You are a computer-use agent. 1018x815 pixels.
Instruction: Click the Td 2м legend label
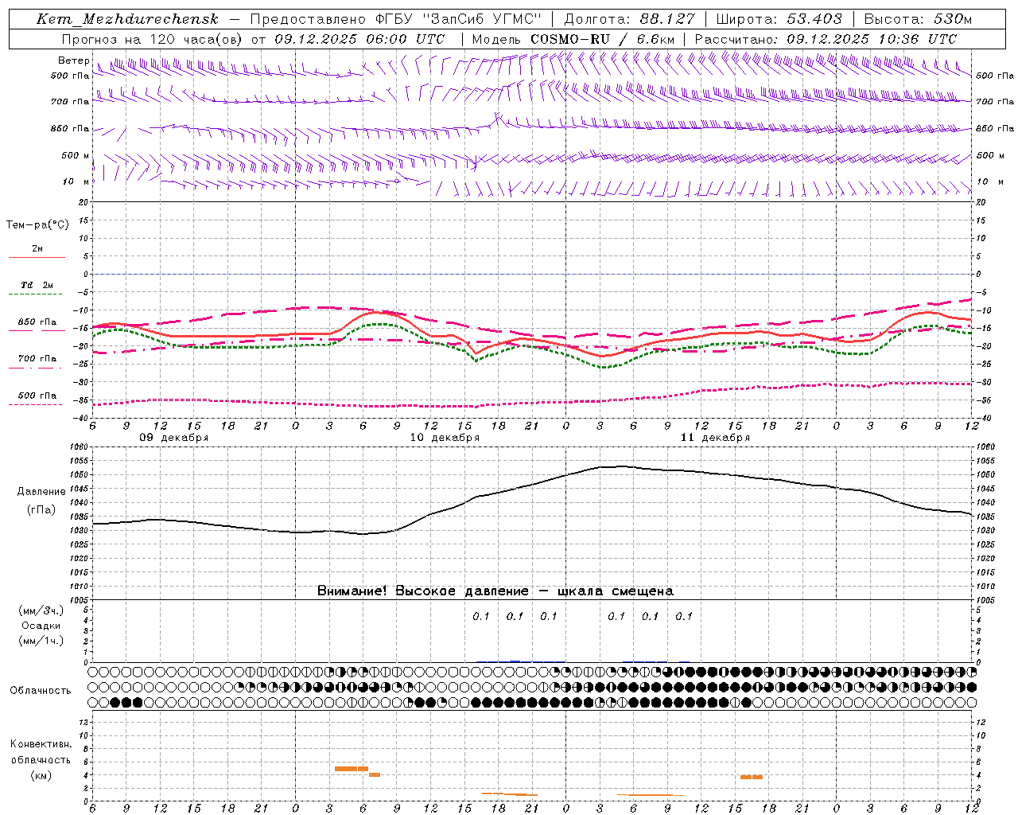(37, 285)
